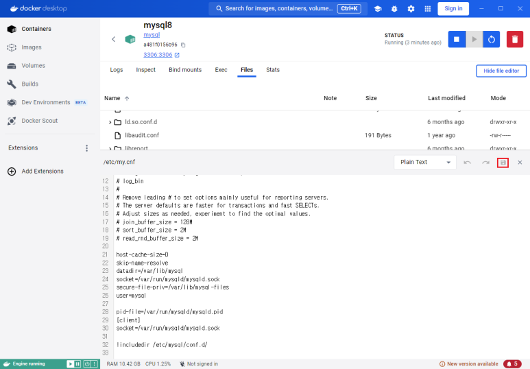This screenshot has width=530, height=369.
Task: Click the Size column header
Action: (371, 98)
